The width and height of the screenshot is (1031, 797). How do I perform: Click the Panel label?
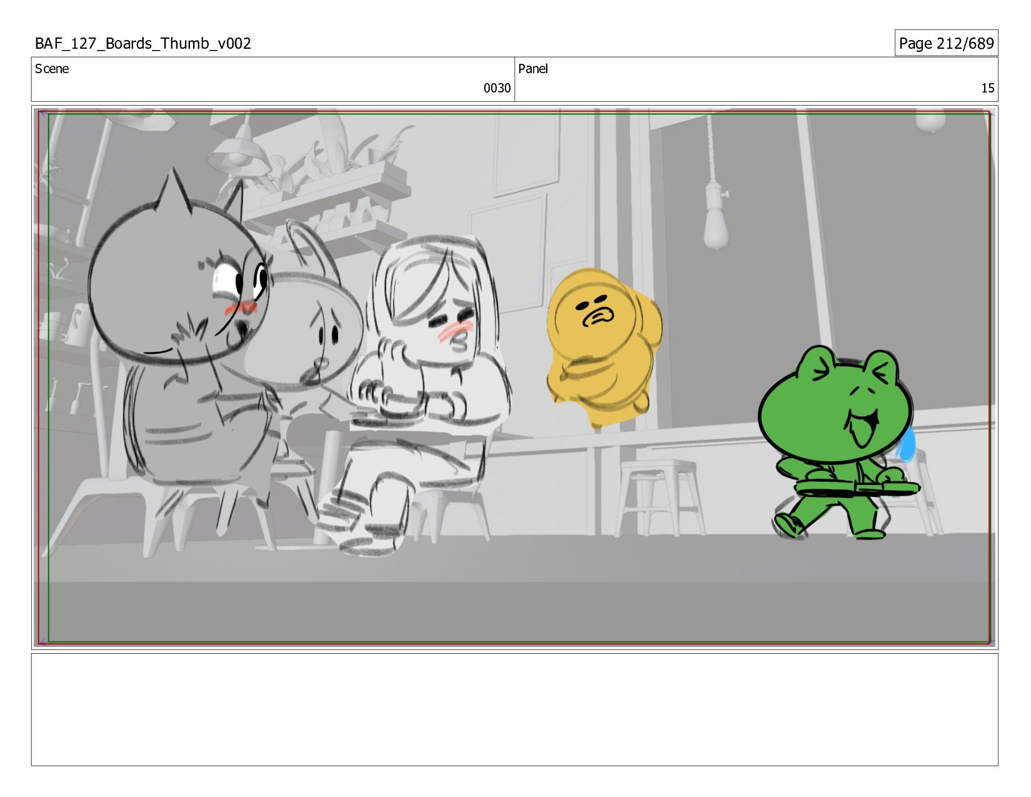(533, 69)
